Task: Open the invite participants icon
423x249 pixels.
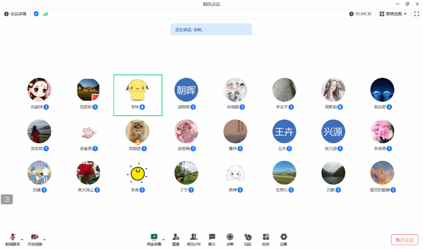Action: (176, 237)
